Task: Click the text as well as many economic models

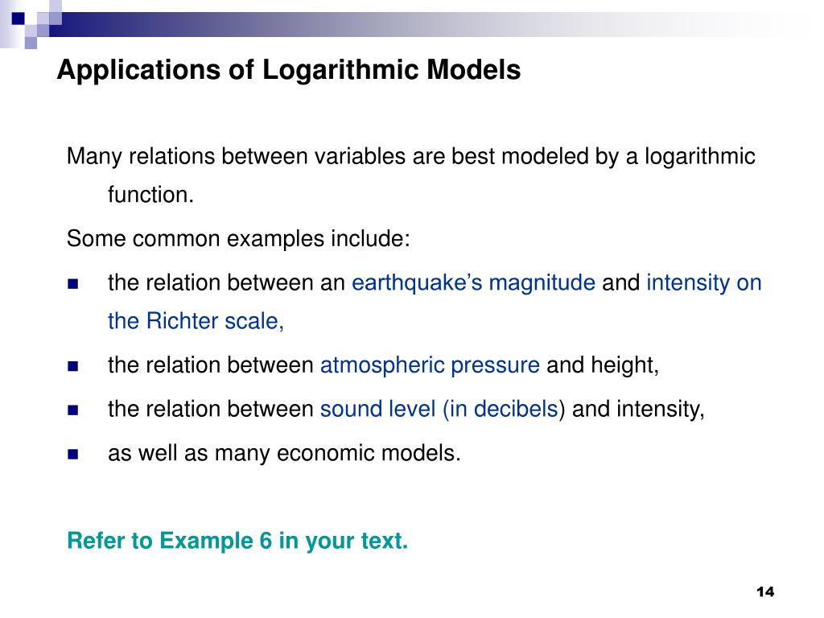Action: (x=284, y=454)
